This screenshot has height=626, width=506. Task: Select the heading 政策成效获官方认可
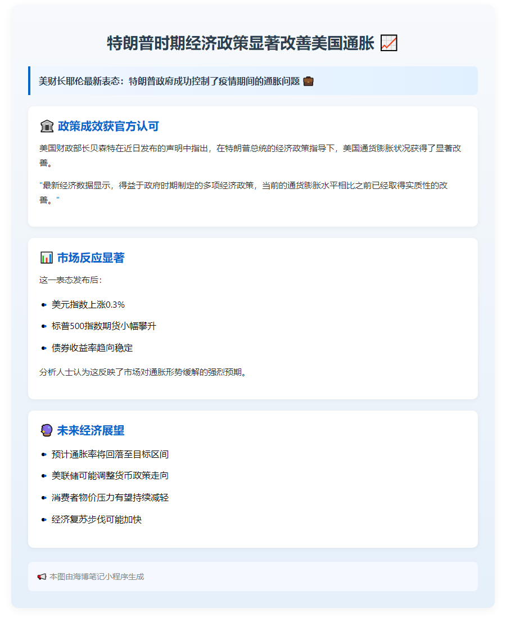pyautogui.click(x=108, y=127)
